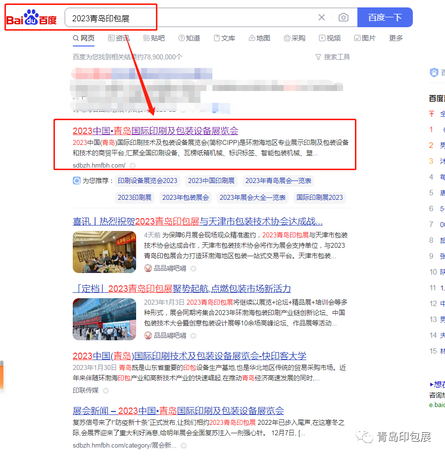This screenshot has width=445, height=456.
Task: Select suggestion 国际印刷展2023
Action: (x=320, y=197)
